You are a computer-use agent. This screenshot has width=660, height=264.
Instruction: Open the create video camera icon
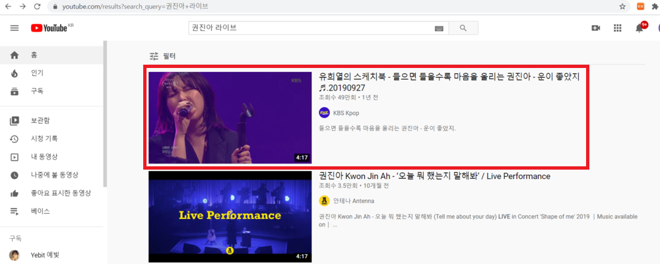coord(595,28)
